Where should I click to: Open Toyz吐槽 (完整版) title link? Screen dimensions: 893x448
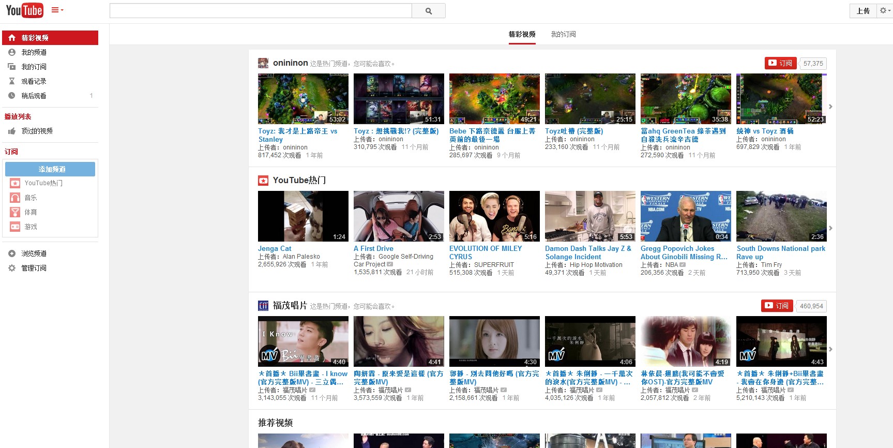[x=574, y=131]
